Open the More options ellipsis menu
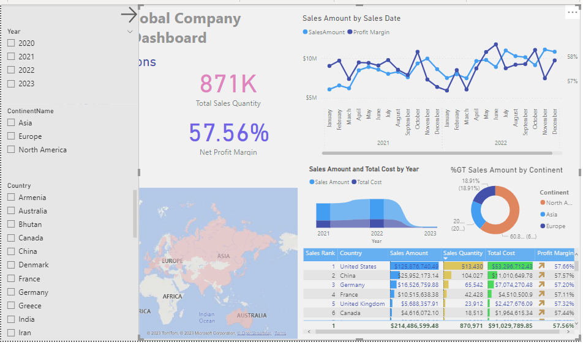 [572, 12]
